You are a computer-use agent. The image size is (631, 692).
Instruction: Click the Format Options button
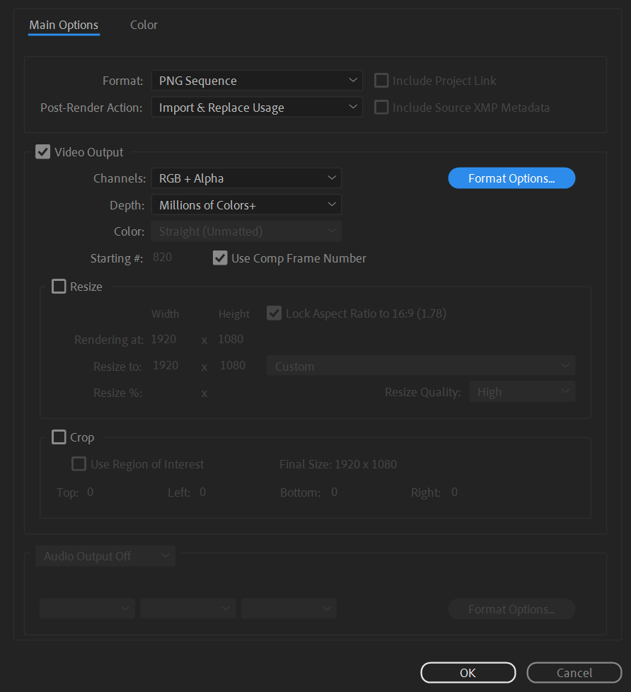tap(511, 178)
